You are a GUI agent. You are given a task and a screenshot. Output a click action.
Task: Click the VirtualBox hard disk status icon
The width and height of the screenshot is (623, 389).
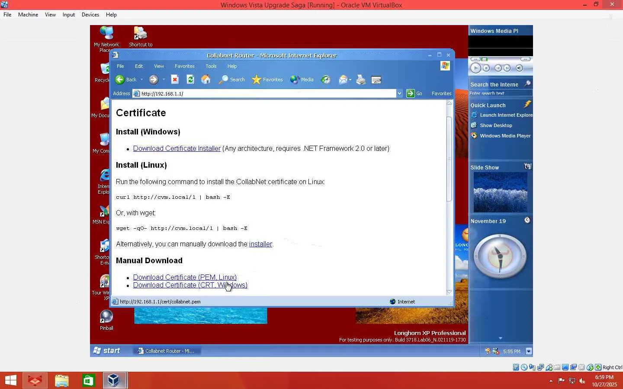(x=516, y=367)
